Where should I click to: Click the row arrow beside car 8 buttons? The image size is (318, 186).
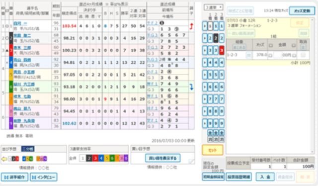(205, 111)
